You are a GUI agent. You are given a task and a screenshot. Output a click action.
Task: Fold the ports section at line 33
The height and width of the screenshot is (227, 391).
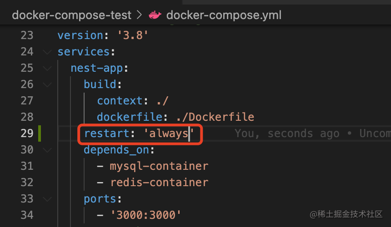click(47, 199)
